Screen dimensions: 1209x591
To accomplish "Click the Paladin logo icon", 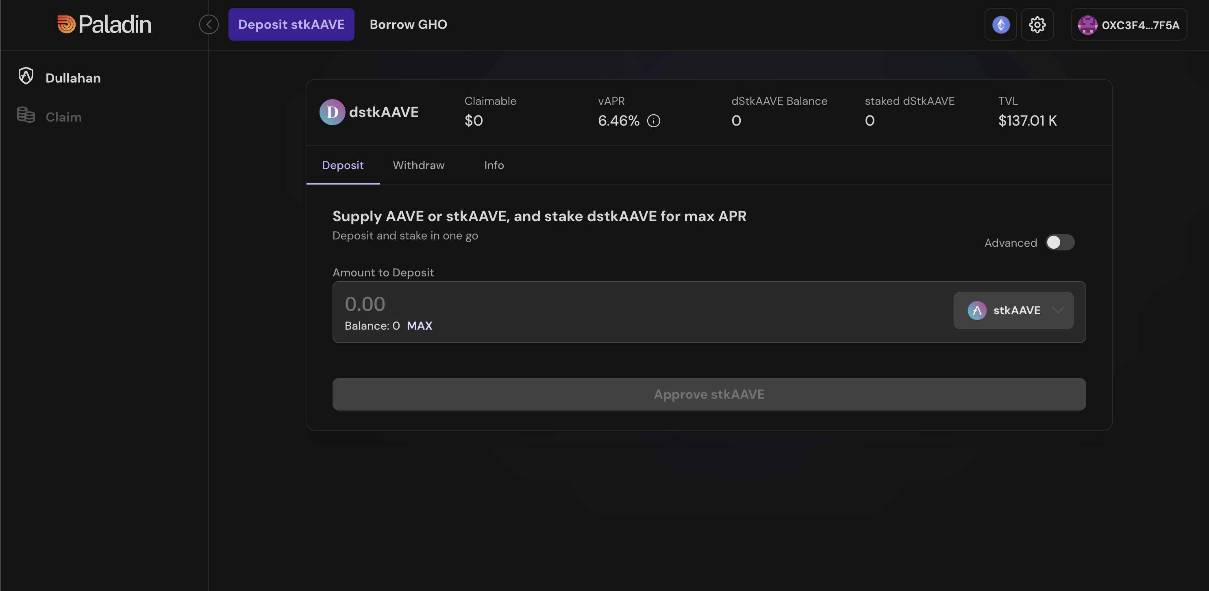I will pos(66,24).
